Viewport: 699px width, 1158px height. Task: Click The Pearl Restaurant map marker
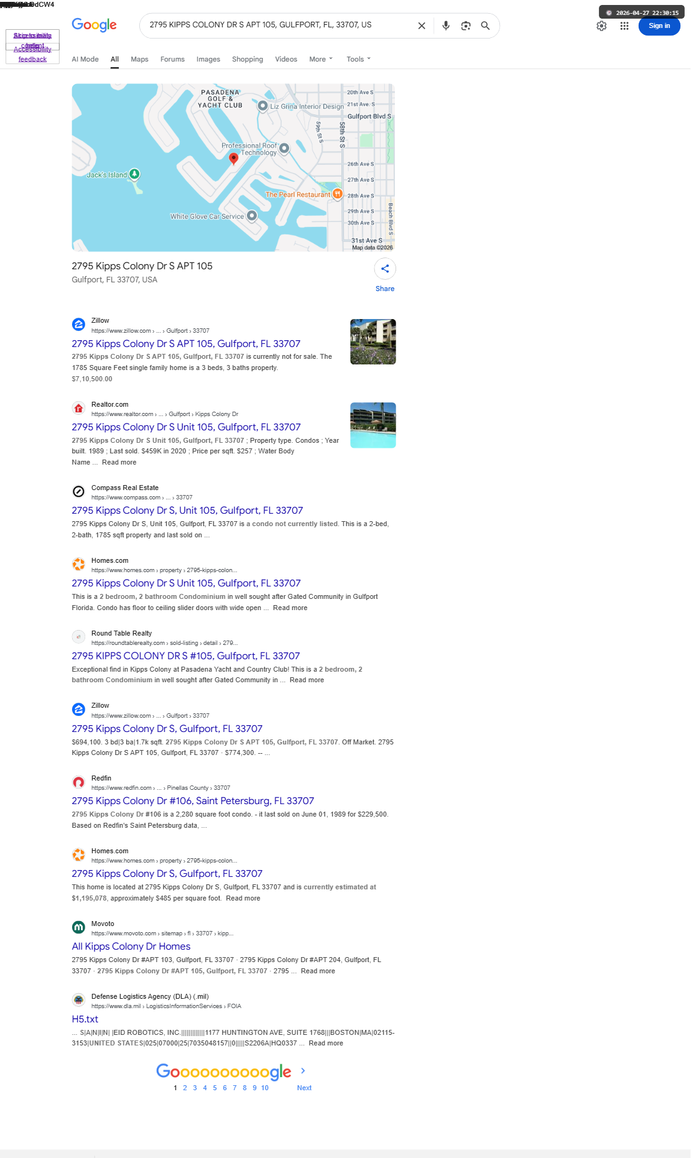tap(338, 194)
